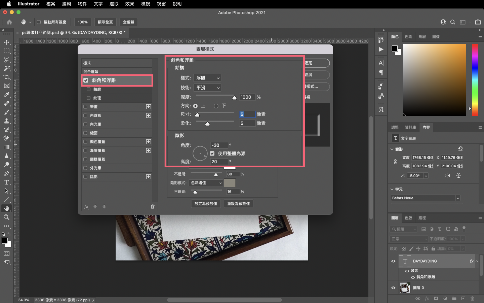Select the Eyedropper tool
The height and width of the screenshot is (303, 484).
6,95
